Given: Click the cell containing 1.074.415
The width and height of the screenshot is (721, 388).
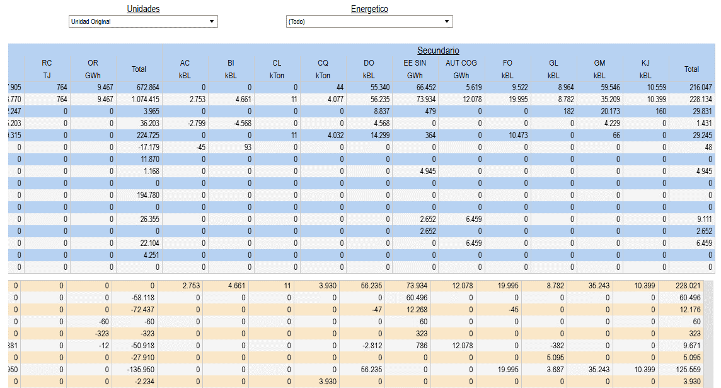Looking at the screenshot, I should (x=139, y=99).
